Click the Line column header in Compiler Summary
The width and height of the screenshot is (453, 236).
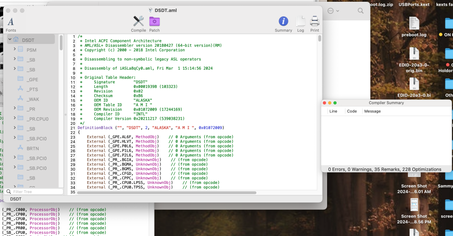(x=333, y=111)
